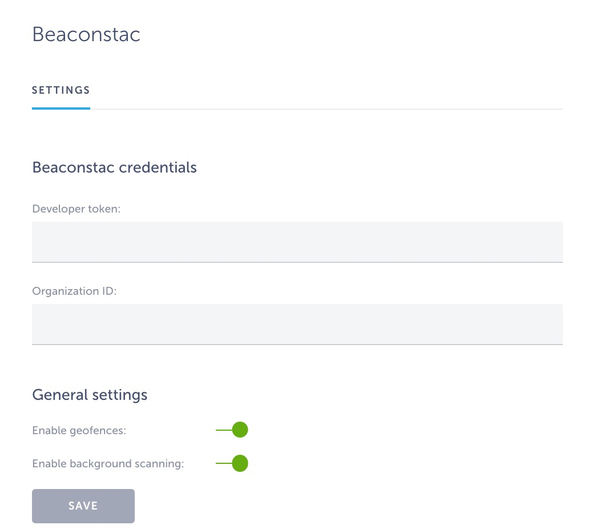Click the General settings heading

tap(90, 394)
